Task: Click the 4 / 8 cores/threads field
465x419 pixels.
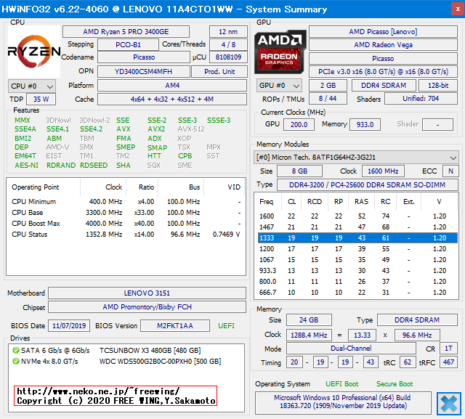Action: tap(228, 45)
